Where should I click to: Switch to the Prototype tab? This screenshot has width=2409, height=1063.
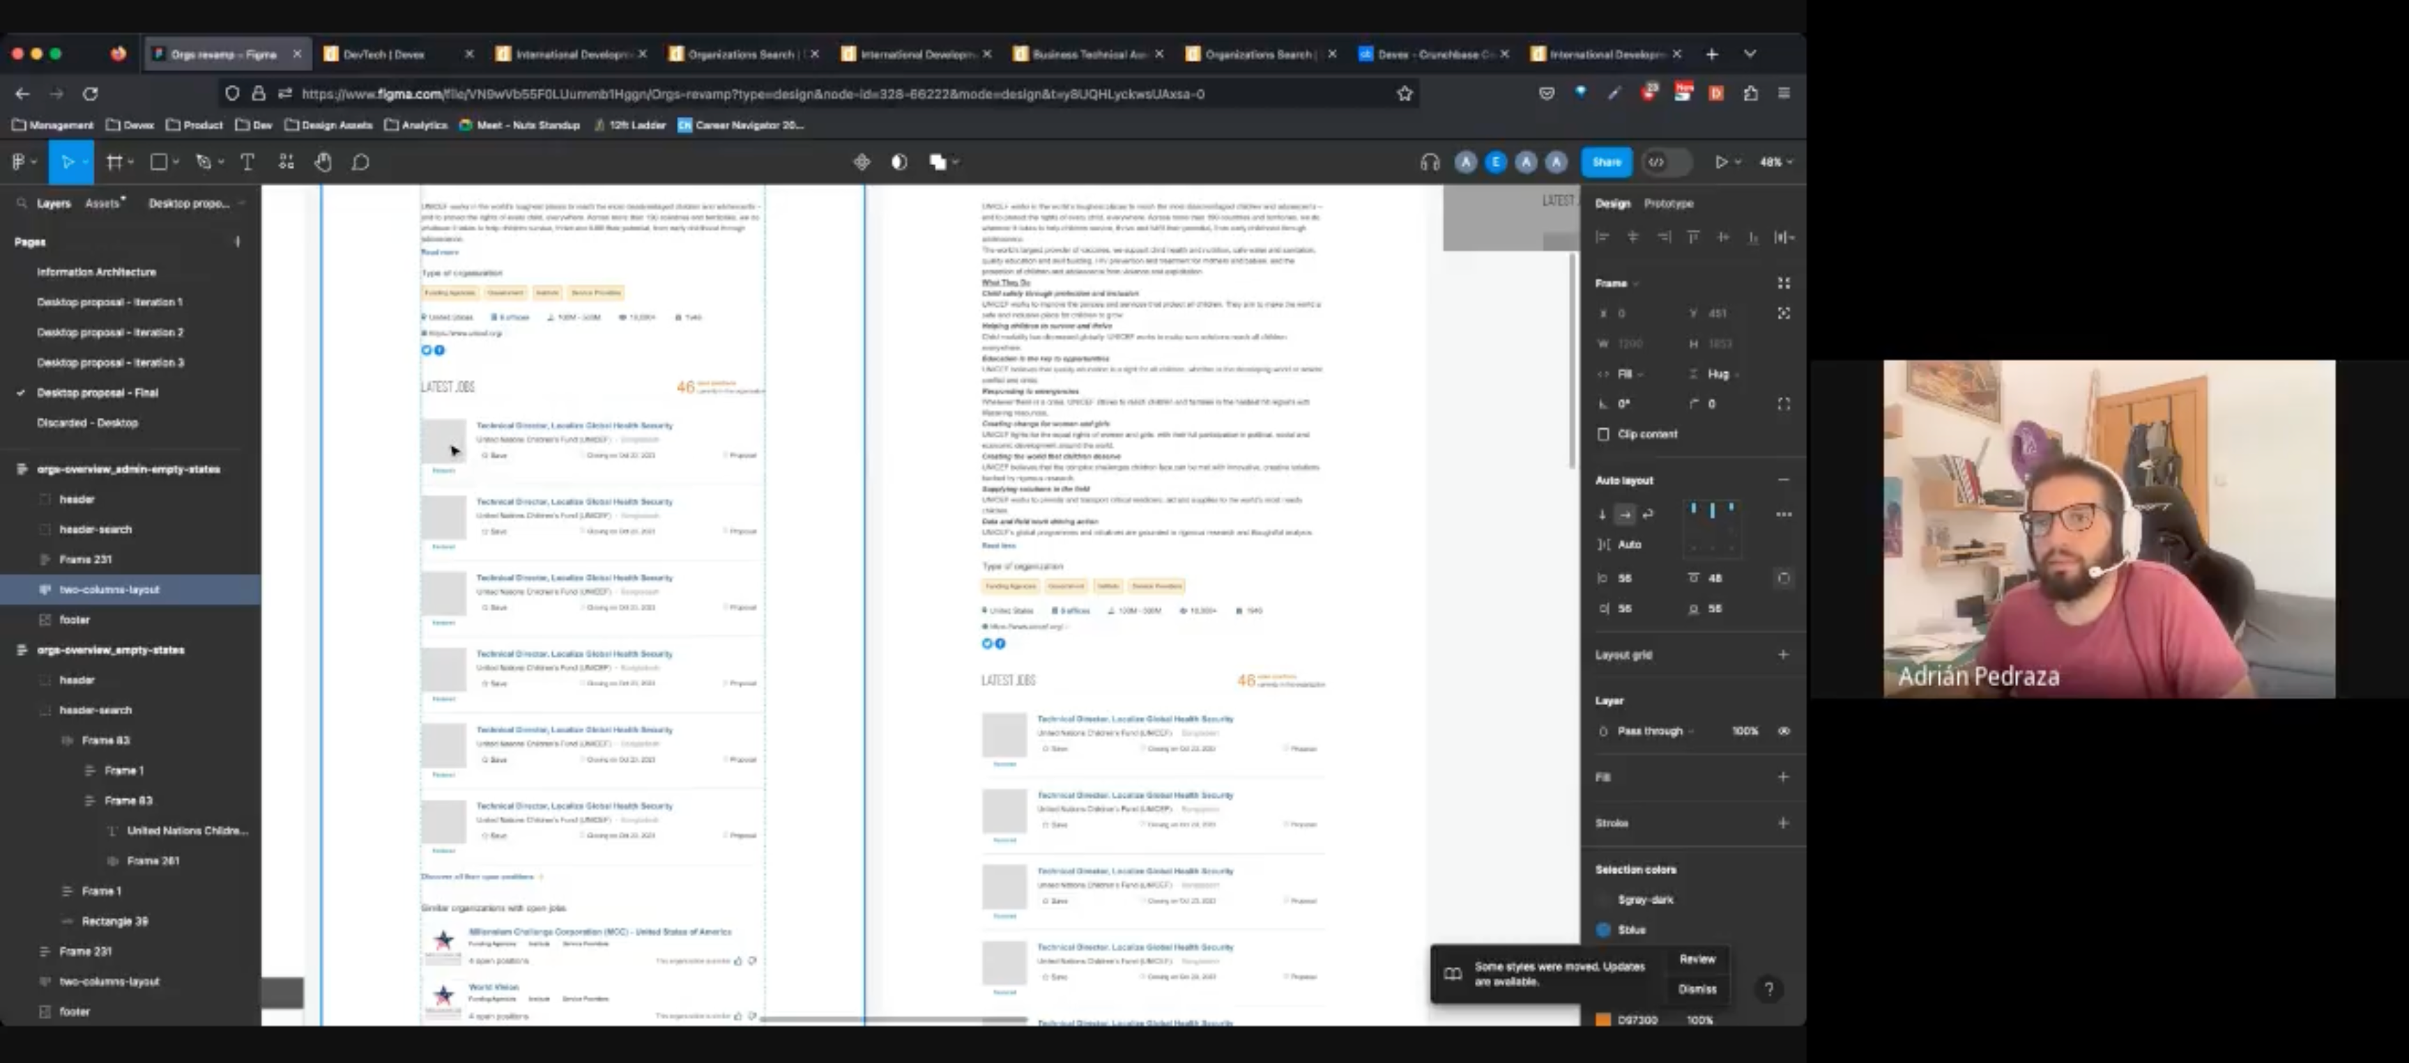1668,204
